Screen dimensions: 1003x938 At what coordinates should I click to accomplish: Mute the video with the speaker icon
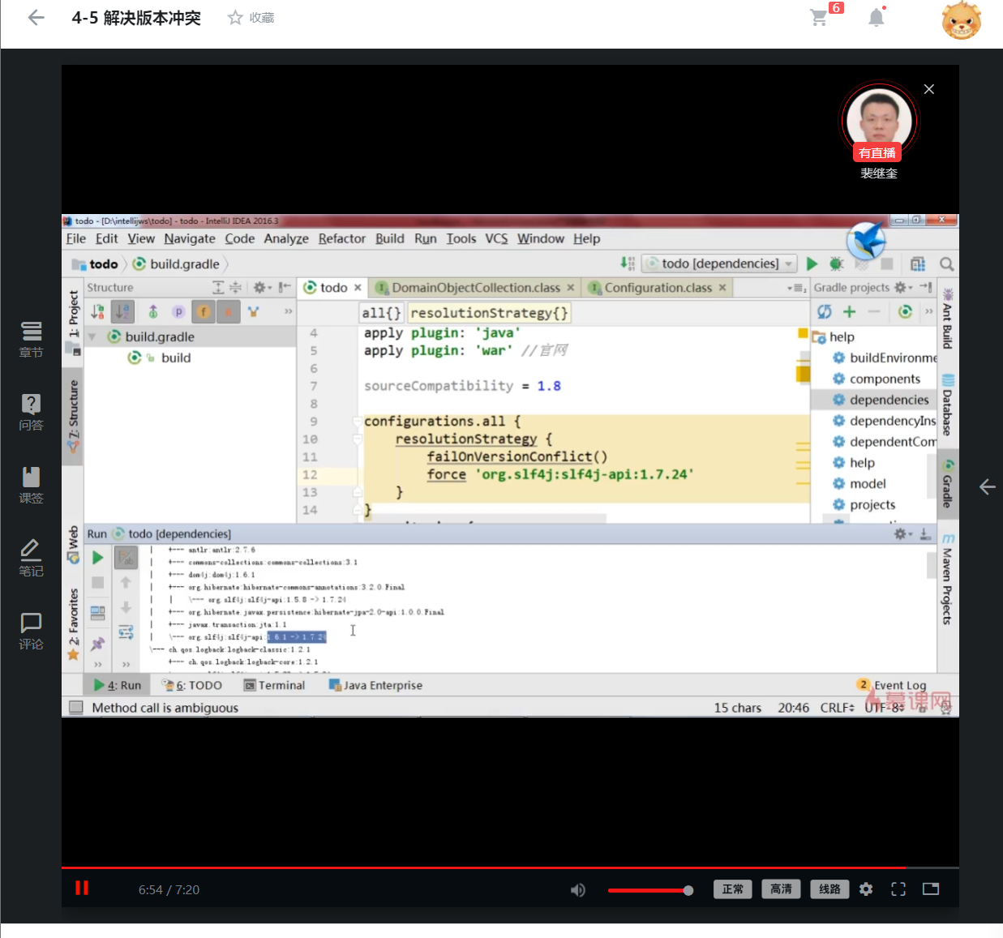pyautogui.click(x=578, y=890)
